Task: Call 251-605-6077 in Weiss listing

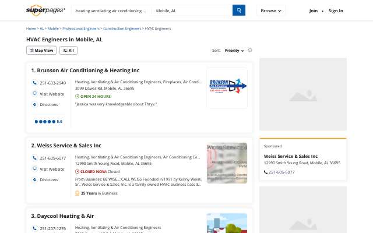Action: coord(53,158)
